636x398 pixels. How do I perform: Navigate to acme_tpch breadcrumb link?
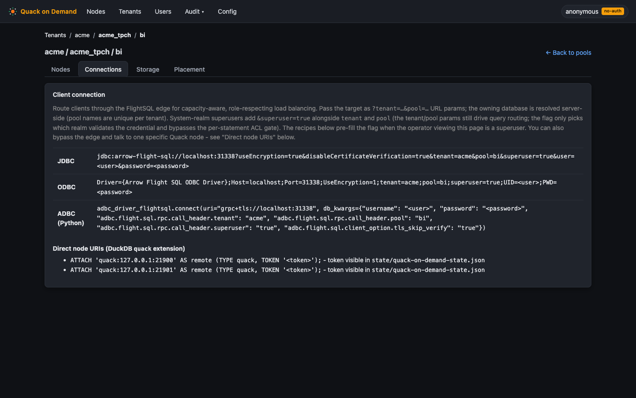(x=115, y=35)
